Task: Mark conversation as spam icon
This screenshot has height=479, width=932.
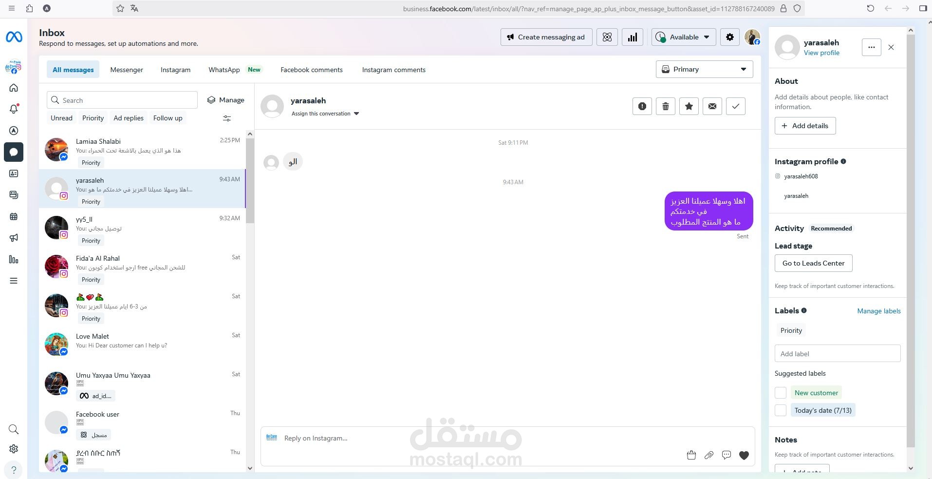Action: [642, 106]
